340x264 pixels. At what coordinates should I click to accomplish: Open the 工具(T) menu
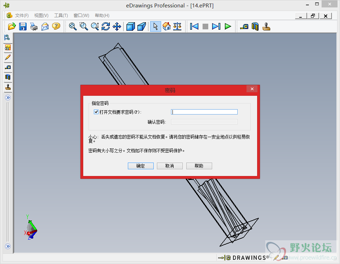tap(61, 16)
